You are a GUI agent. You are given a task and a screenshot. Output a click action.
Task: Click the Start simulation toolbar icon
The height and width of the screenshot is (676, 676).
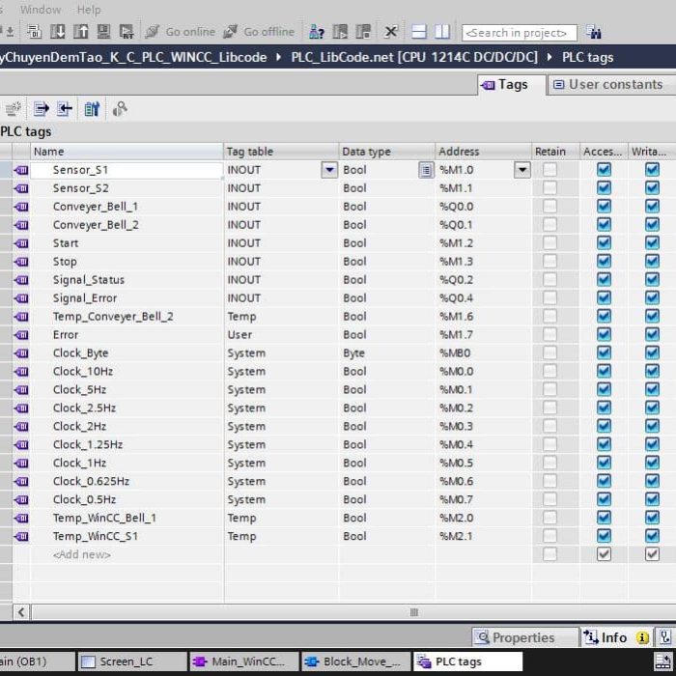[103, 32]
